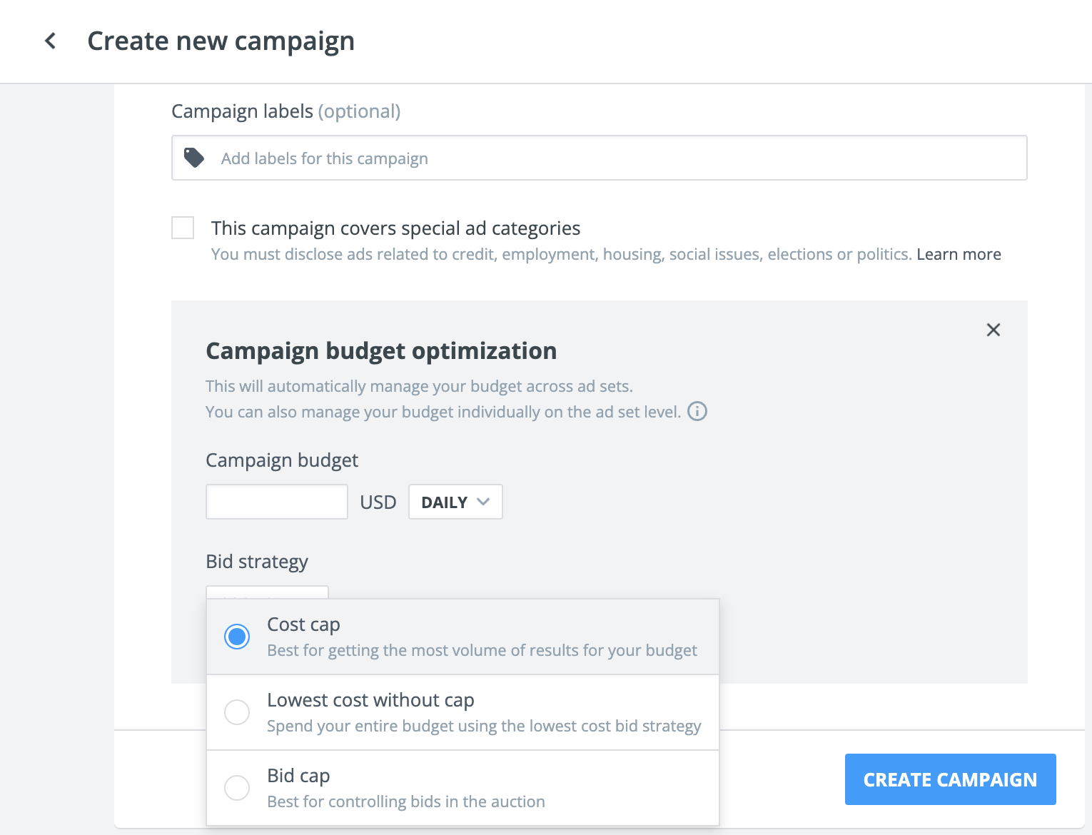The width and height of the screenshot is (1092, 835).
Task: Choose Lowest cost without cap option text
Action: pos(370,700)
